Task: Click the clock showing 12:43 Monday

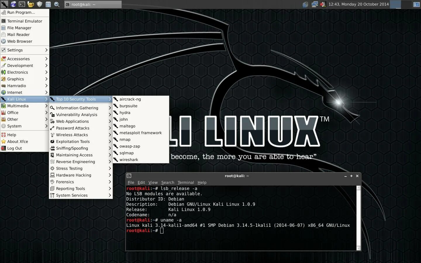Action: 358,4
